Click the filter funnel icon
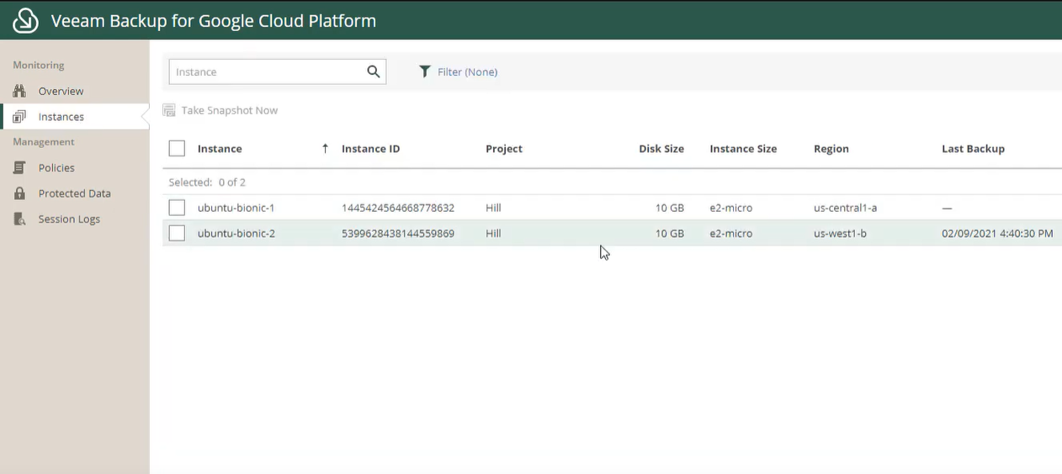The height and width of the screenshot is (474, 1062). [425, 71]
